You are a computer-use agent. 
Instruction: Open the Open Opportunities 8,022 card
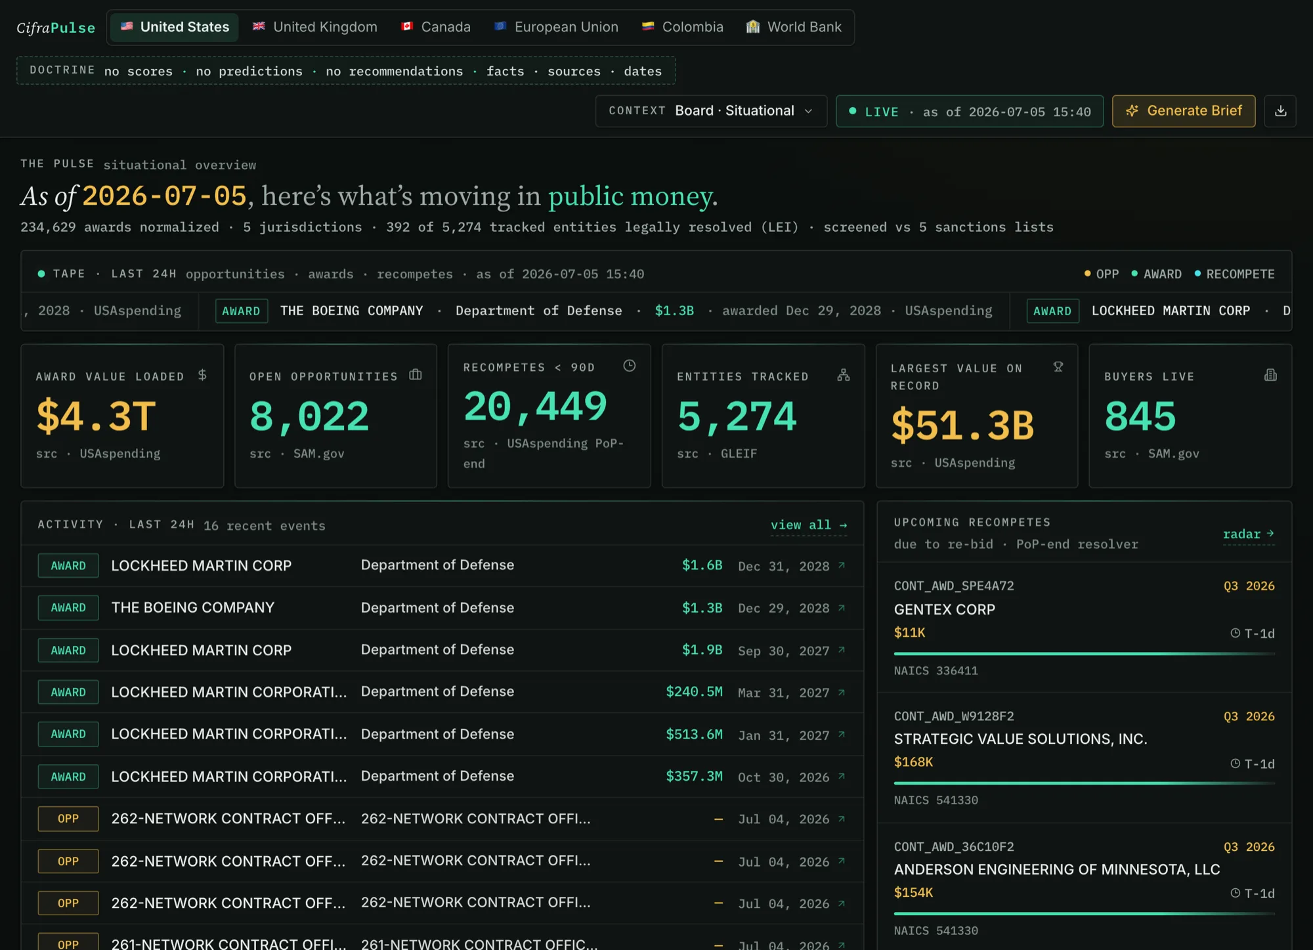pos(335,416)
